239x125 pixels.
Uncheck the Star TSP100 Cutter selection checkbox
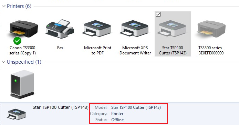click(158, 14)
